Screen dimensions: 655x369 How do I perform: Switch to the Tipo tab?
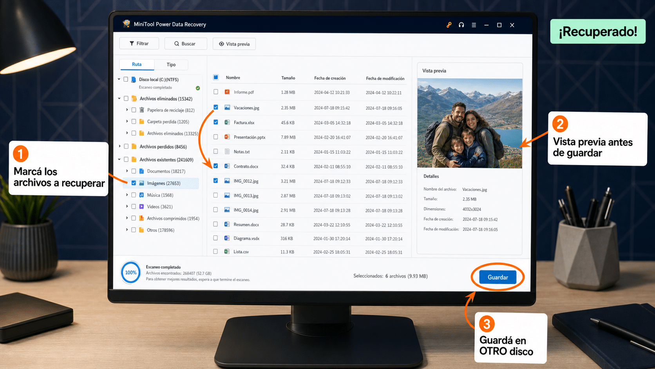171,65
